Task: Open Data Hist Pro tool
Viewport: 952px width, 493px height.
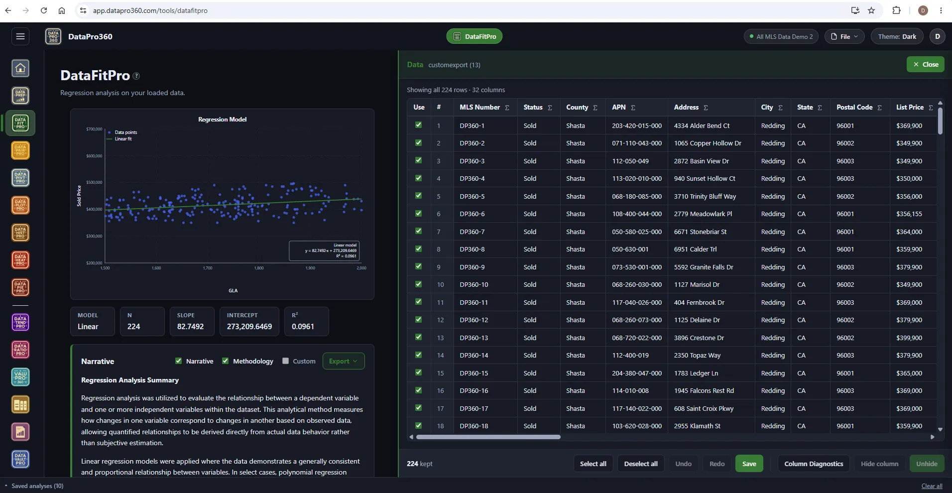Action: (20, 233)
